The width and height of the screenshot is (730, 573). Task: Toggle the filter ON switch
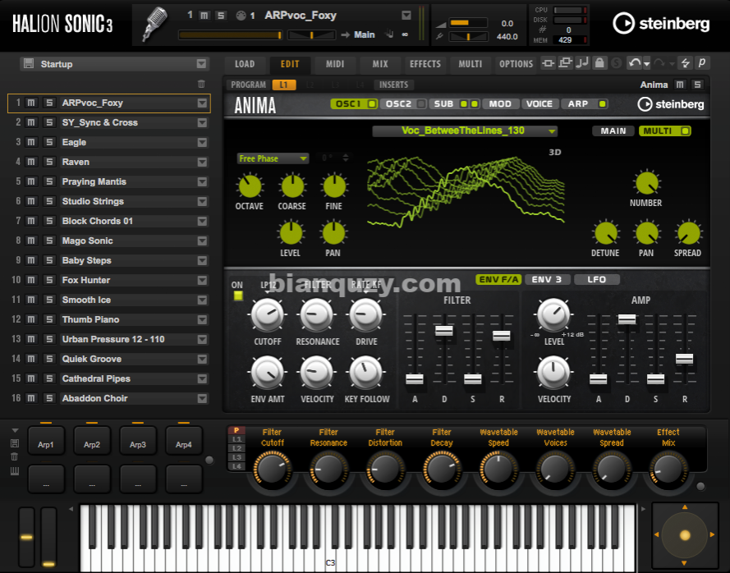point(238,296)
